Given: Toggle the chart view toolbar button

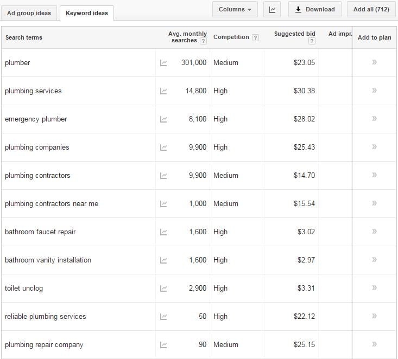Looking at the screenshot, I should point(272,10).
